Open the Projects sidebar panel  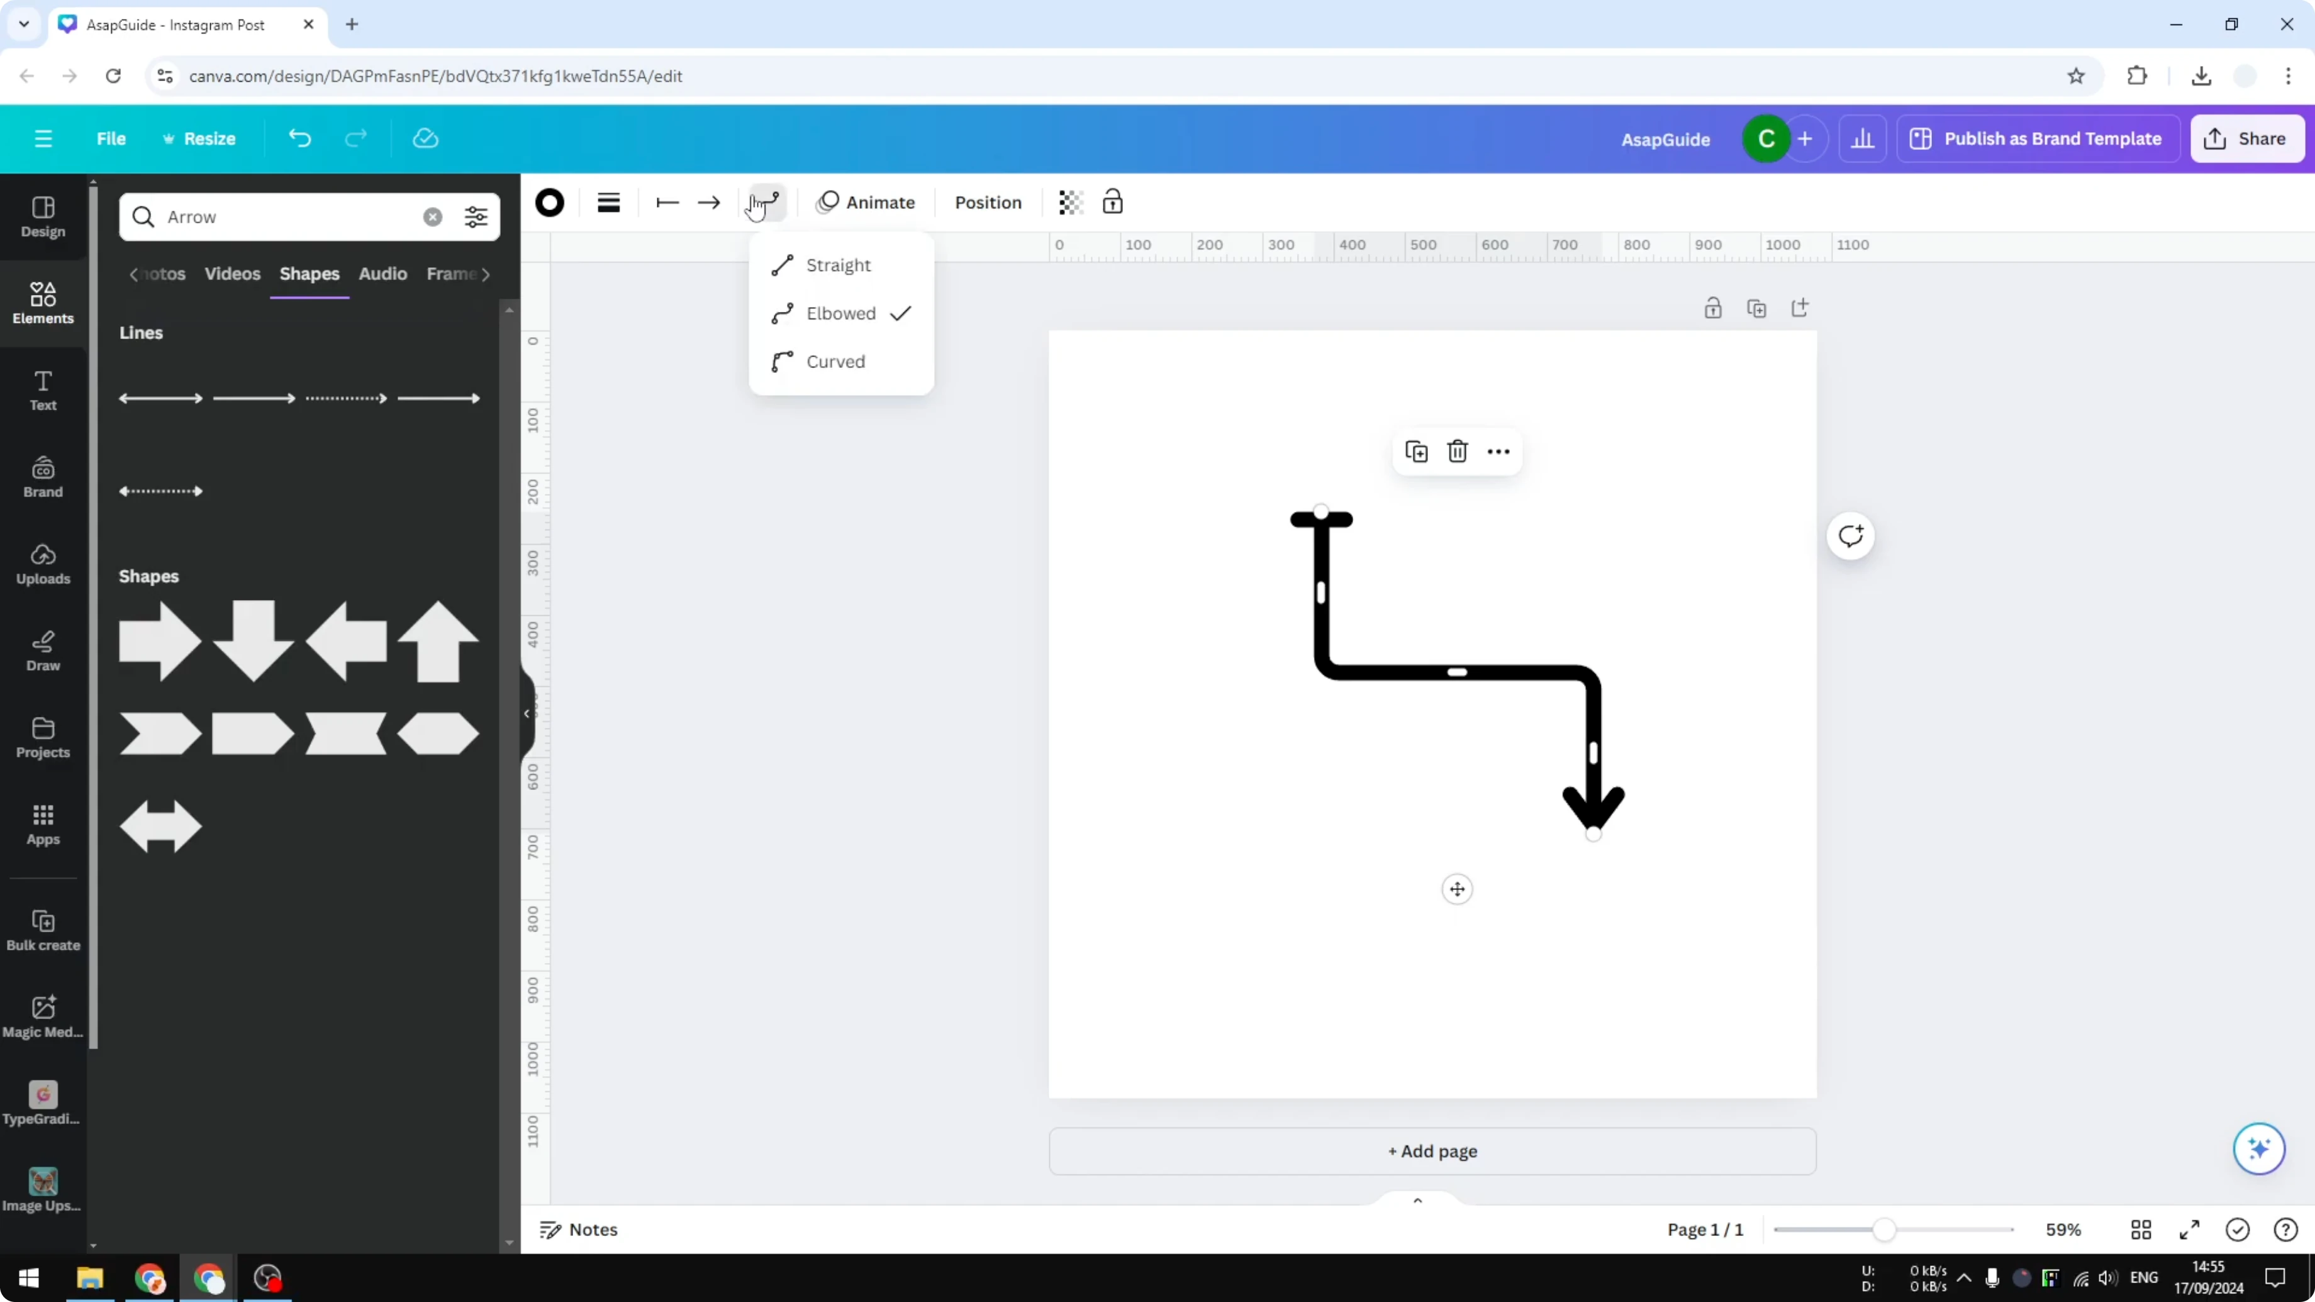43,738
